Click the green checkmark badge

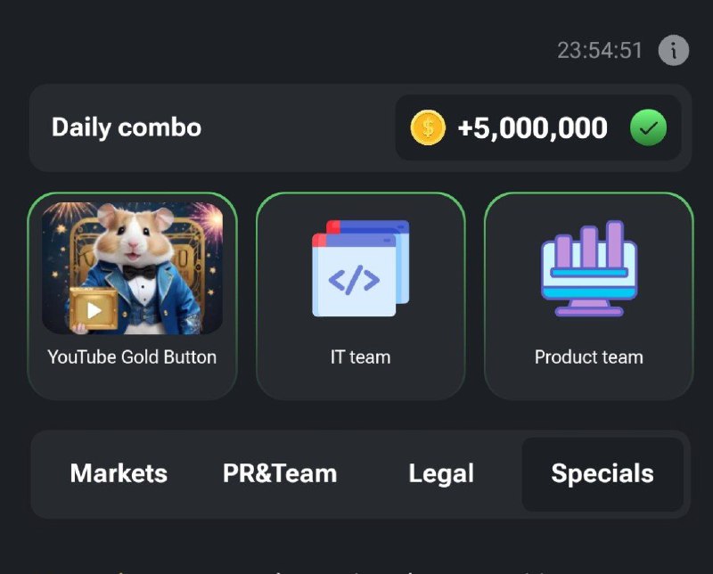[x=648, y=127]
